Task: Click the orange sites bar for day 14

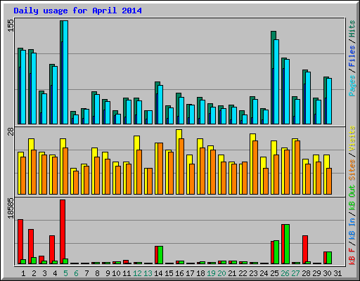Action: [160, 169]
